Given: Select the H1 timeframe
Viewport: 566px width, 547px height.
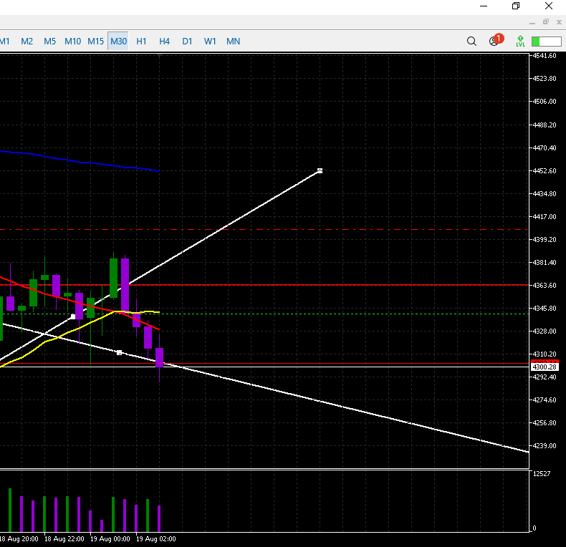Looking at the screenshot, I should point(141,42).
